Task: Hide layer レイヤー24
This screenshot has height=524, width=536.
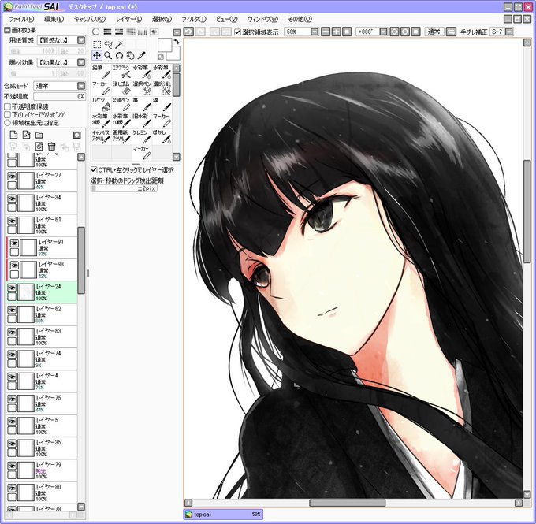Action: click(x=12, y=288)
